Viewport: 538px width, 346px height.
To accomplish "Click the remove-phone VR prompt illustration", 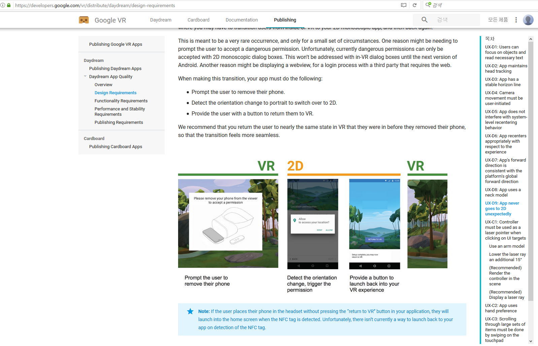I will click(228, 223).
